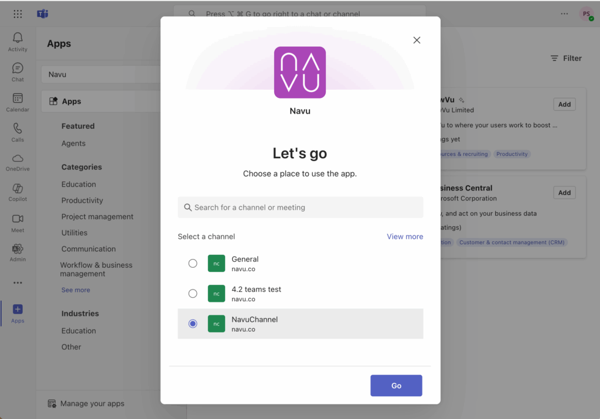Launch Copilot from the sidebar
This screenshot has height=419, width=600.
pyautogui.click(x=18, y=189)
